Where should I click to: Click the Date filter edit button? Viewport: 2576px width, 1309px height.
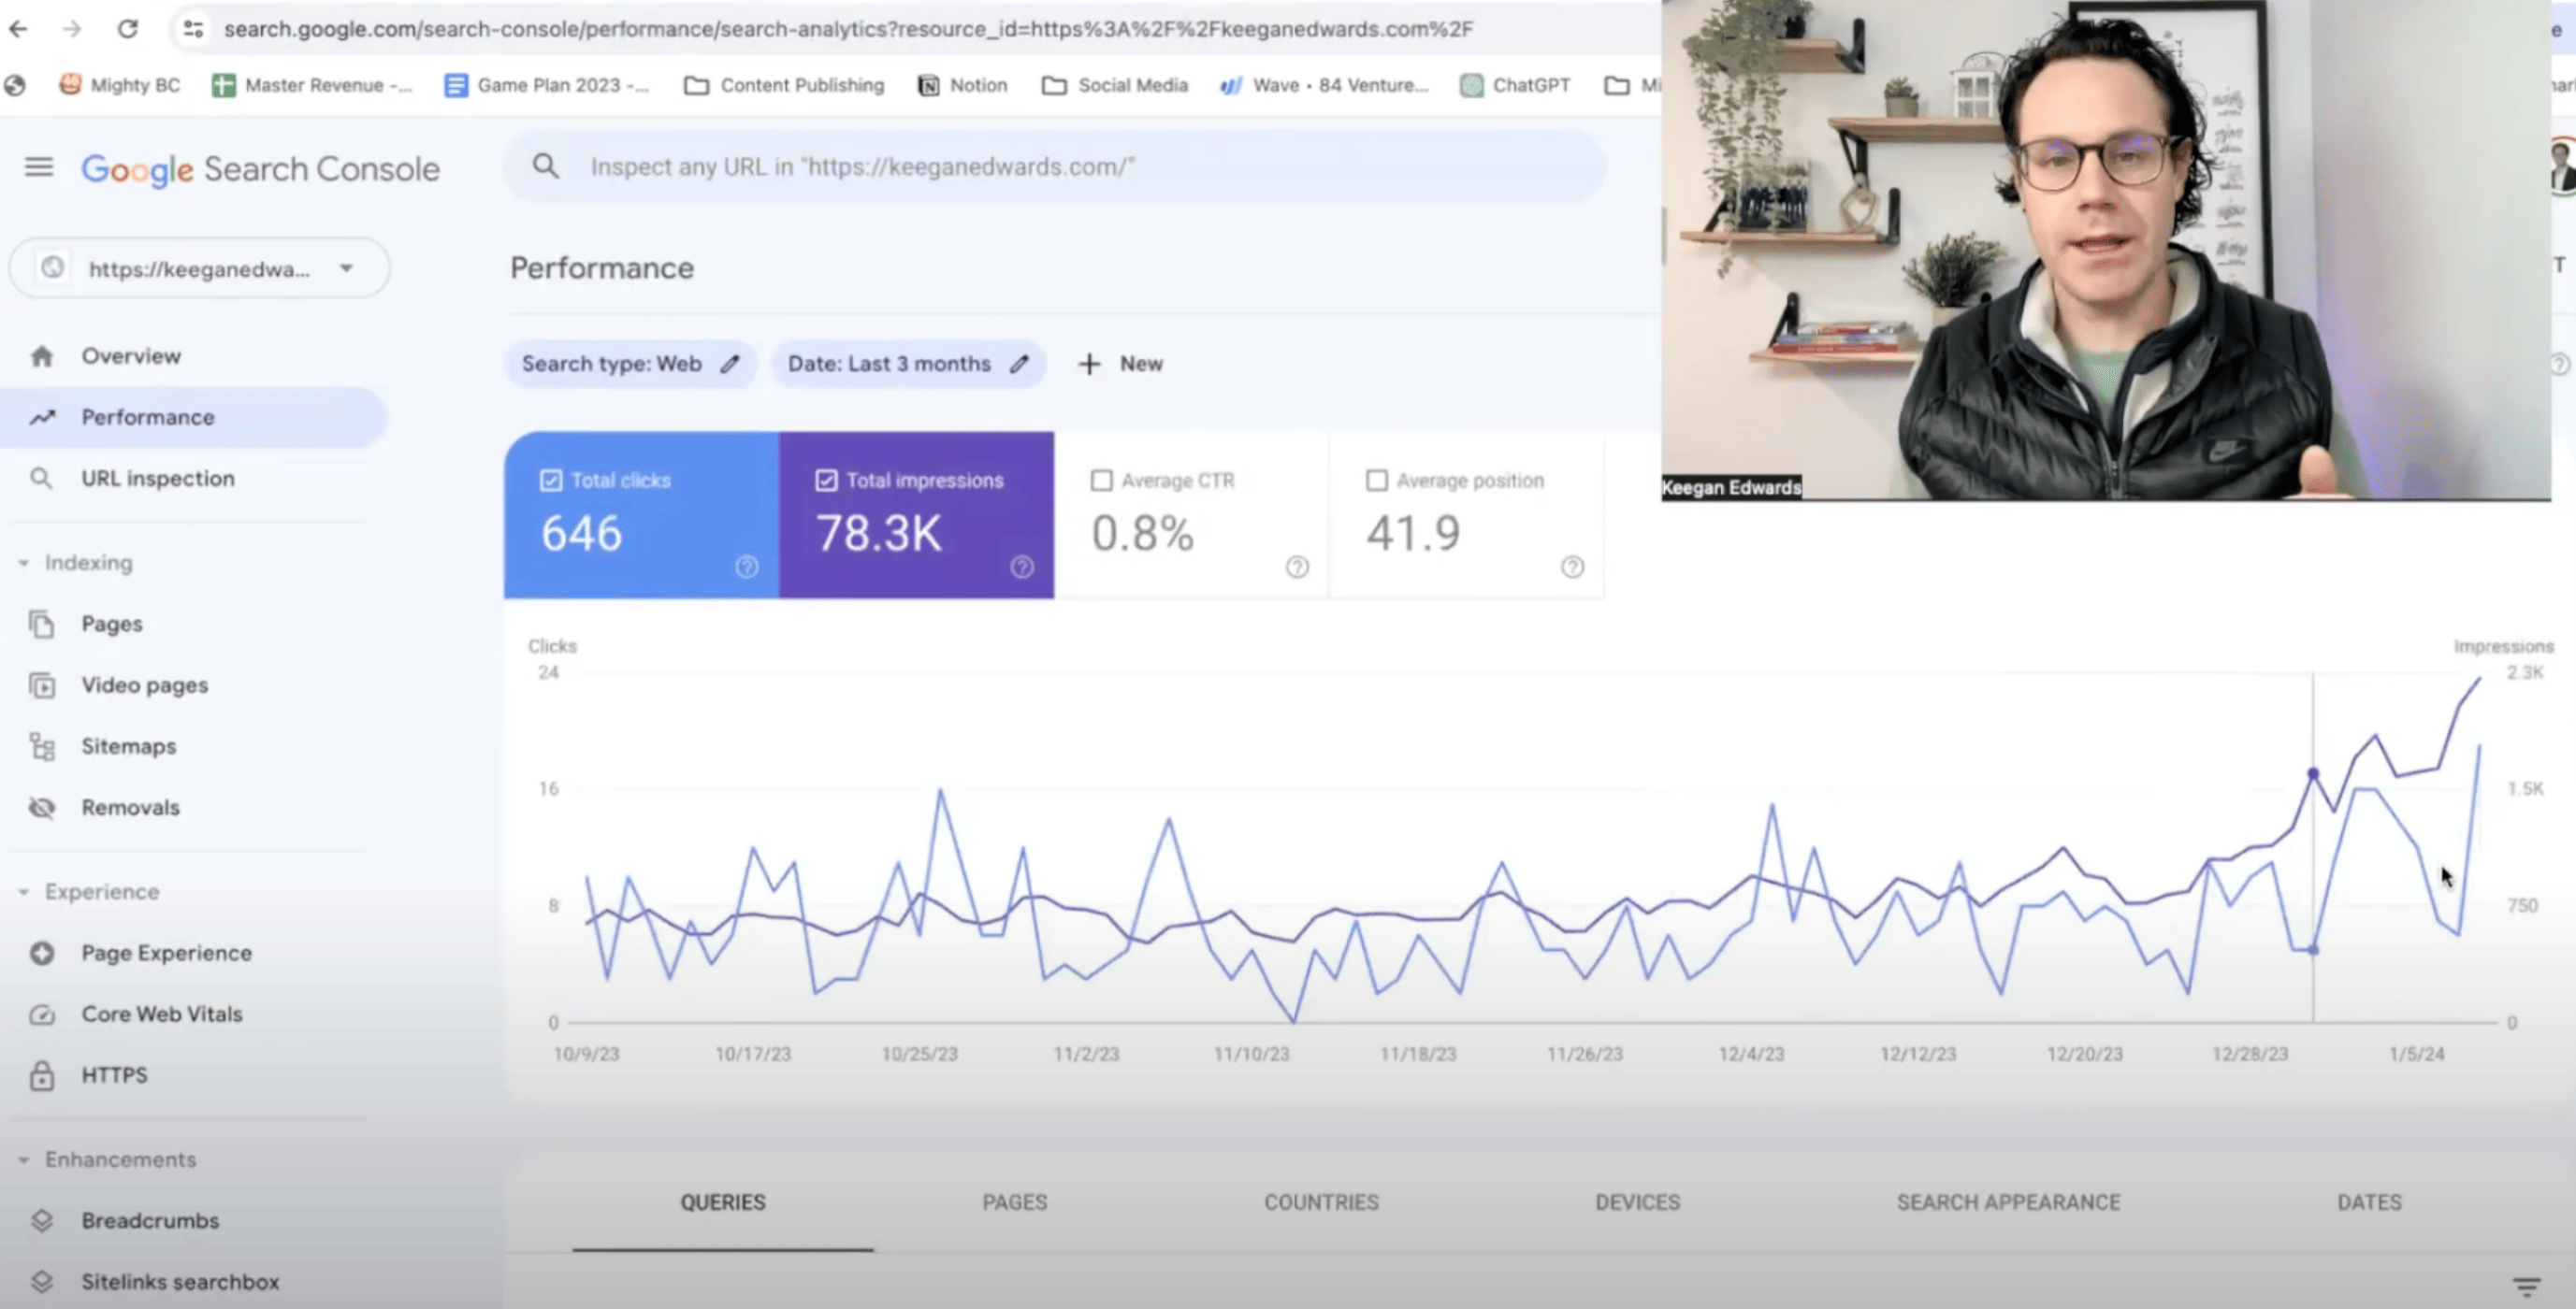click(x=1021, y=364)
